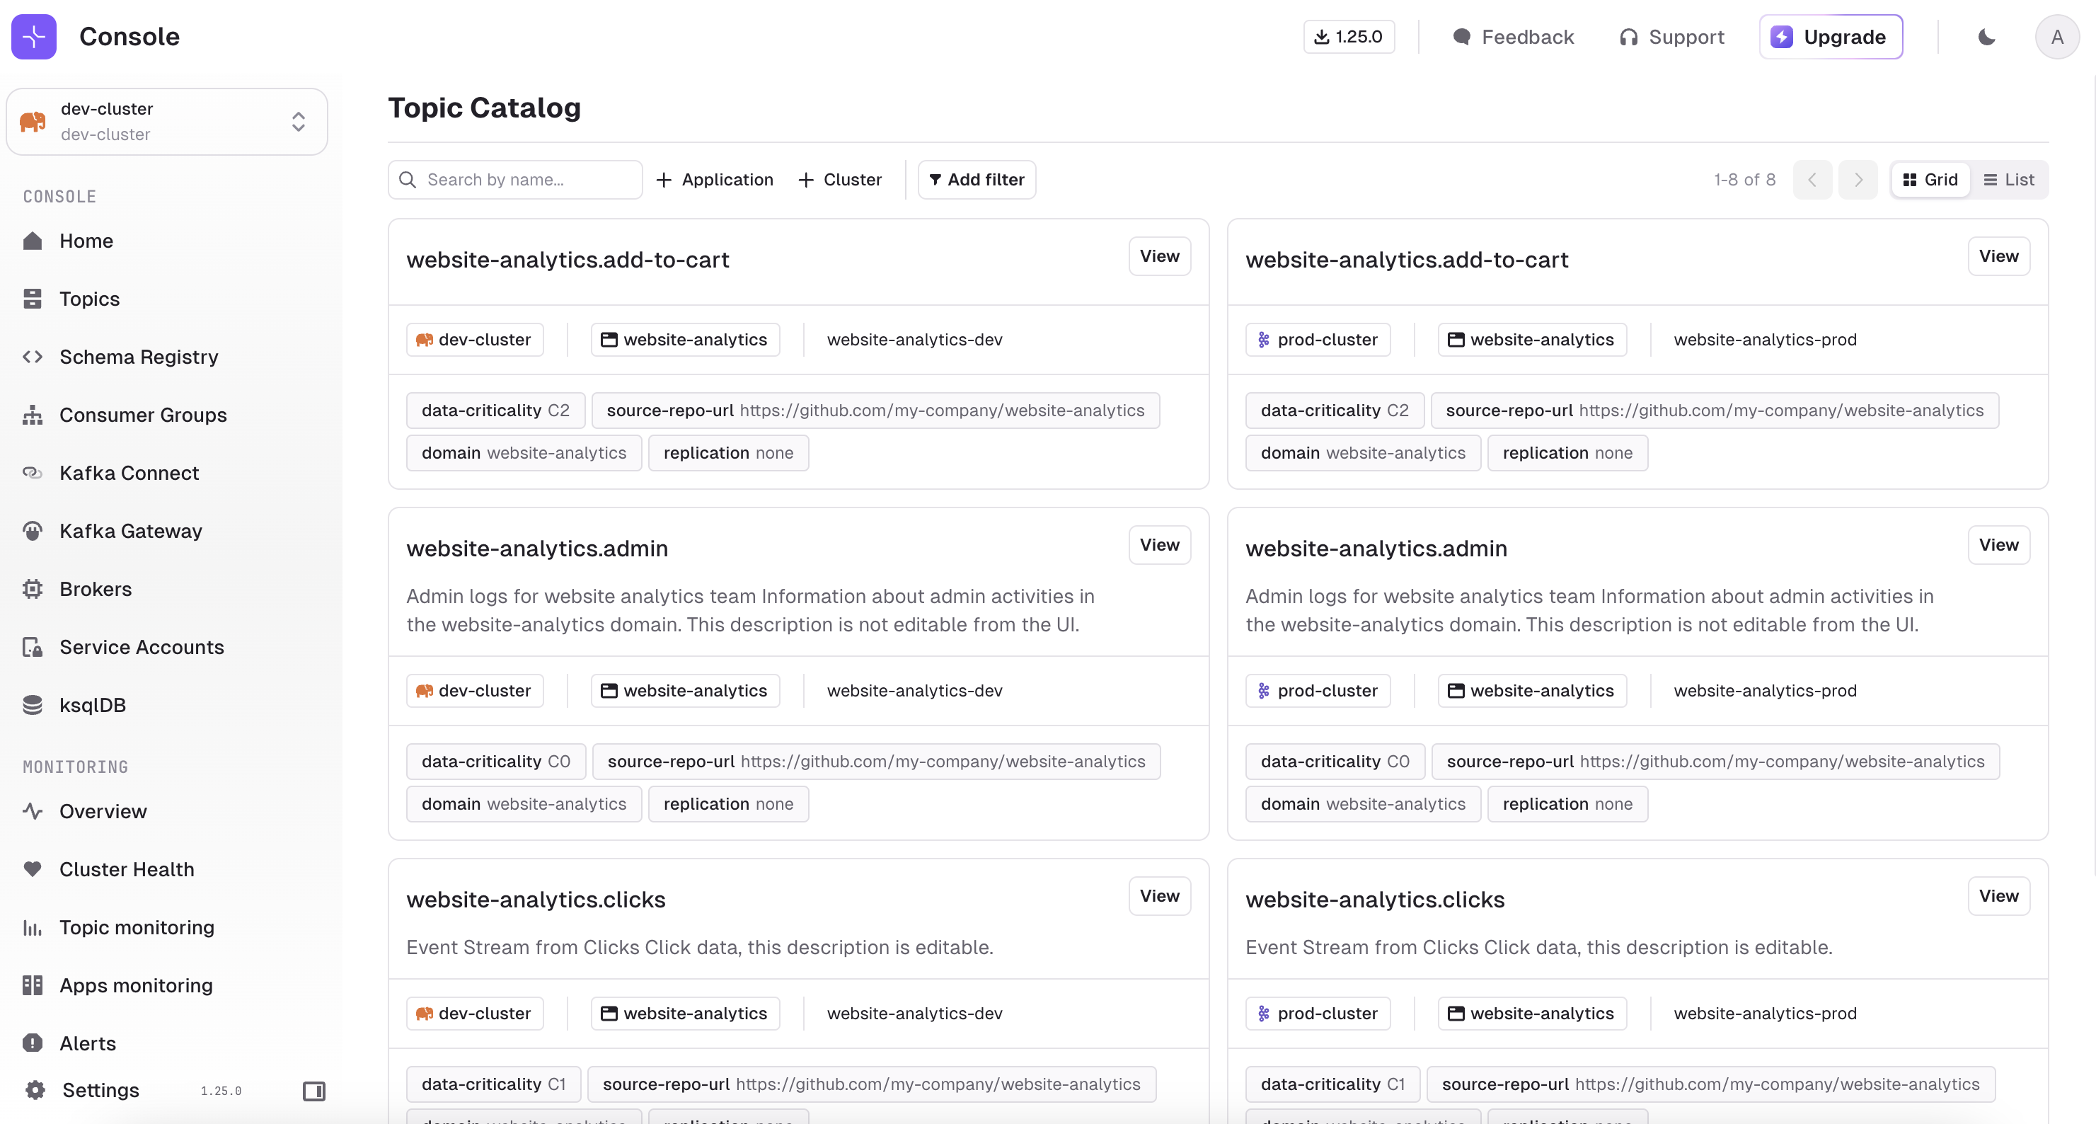Click the Topic Catalog heading
This screenshot has width=2096, height=1124.
click(484, 108)
